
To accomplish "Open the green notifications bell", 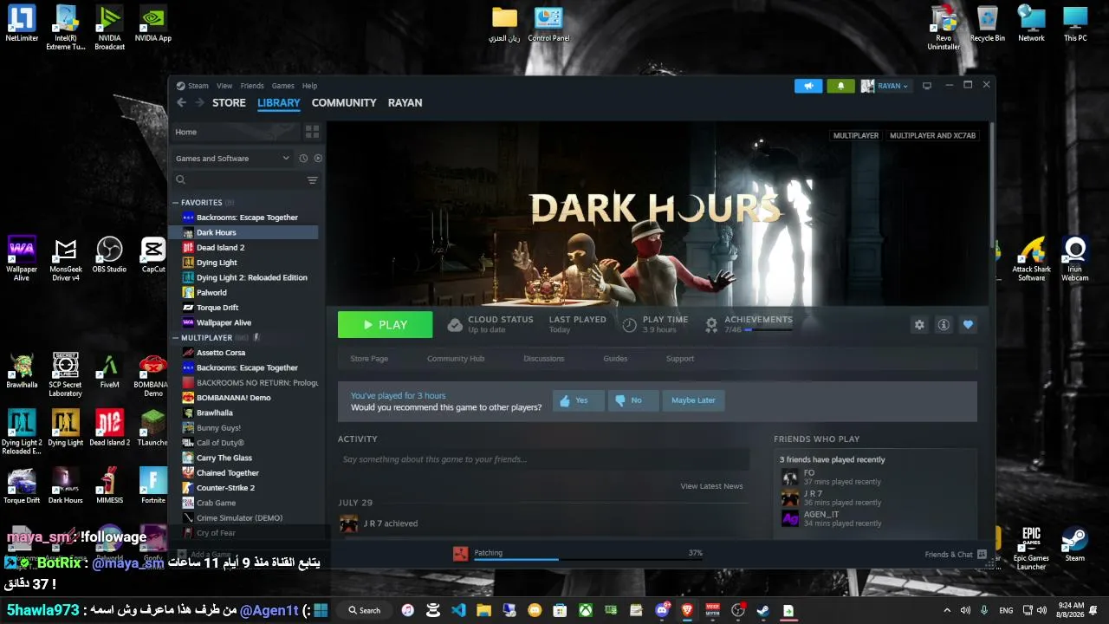I will tap(840, 86).
